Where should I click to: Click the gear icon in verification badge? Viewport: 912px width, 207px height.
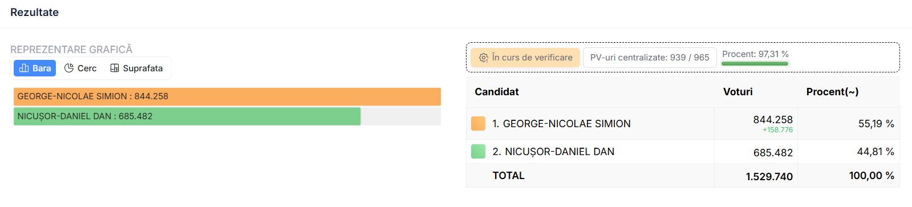click(x=484, y=58)
